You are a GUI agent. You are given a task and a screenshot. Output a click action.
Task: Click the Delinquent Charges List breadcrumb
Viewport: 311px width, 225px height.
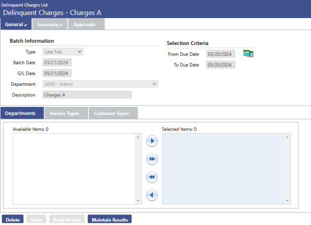[x=24, y=5]
